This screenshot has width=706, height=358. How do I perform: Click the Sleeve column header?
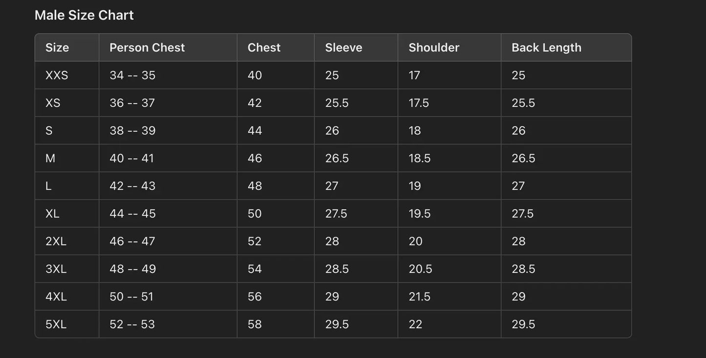click(343, 47)
